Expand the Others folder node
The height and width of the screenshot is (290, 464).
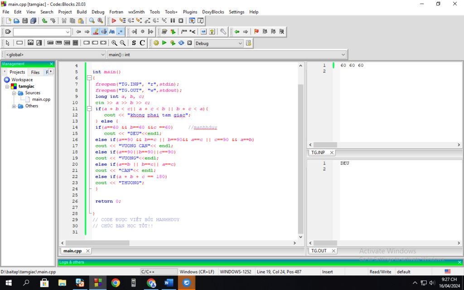14,106
